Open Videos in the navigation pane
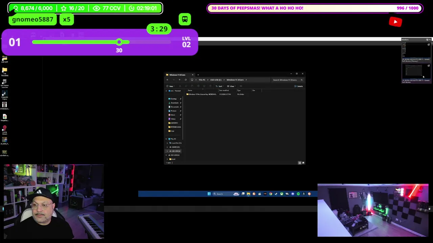433x243 pixels. click(x=173, y=119)
